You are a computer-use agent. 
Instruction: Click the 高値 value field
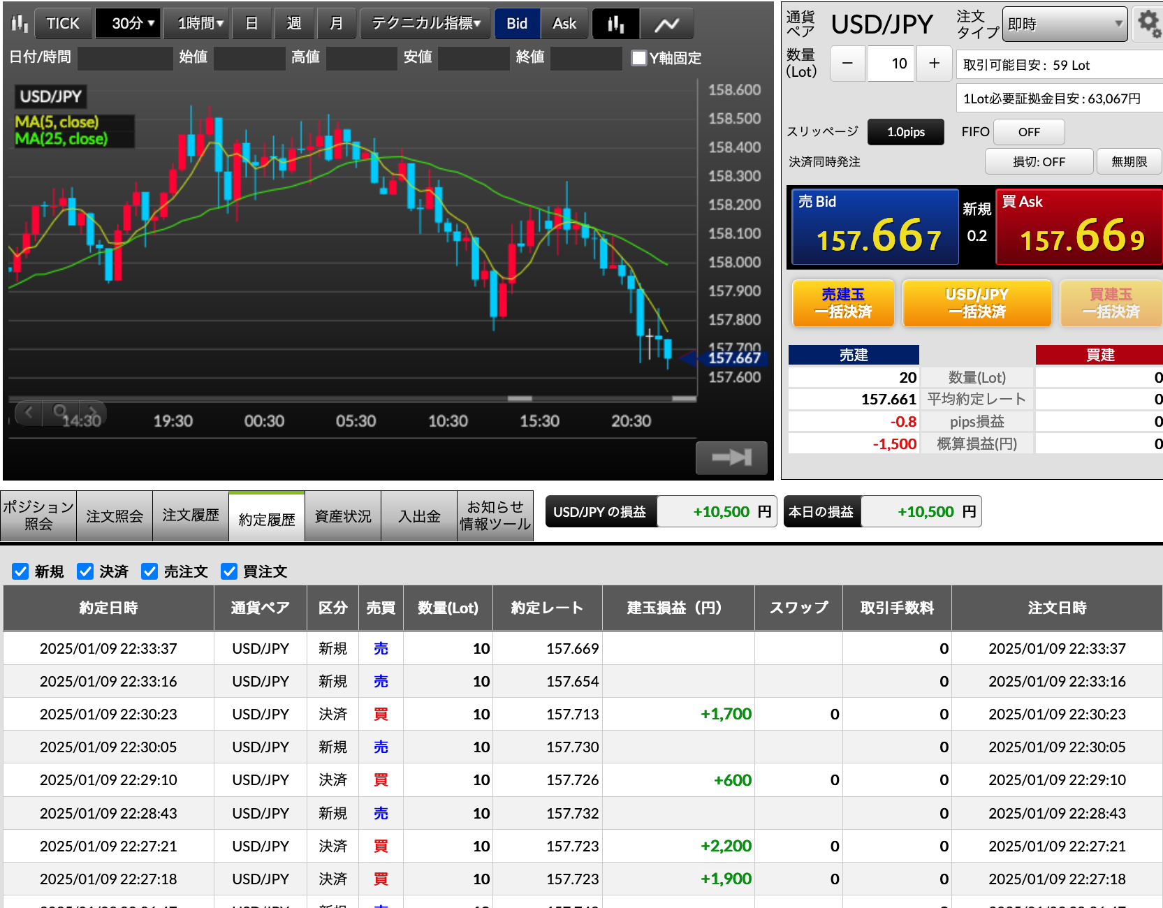click(361, 58)
